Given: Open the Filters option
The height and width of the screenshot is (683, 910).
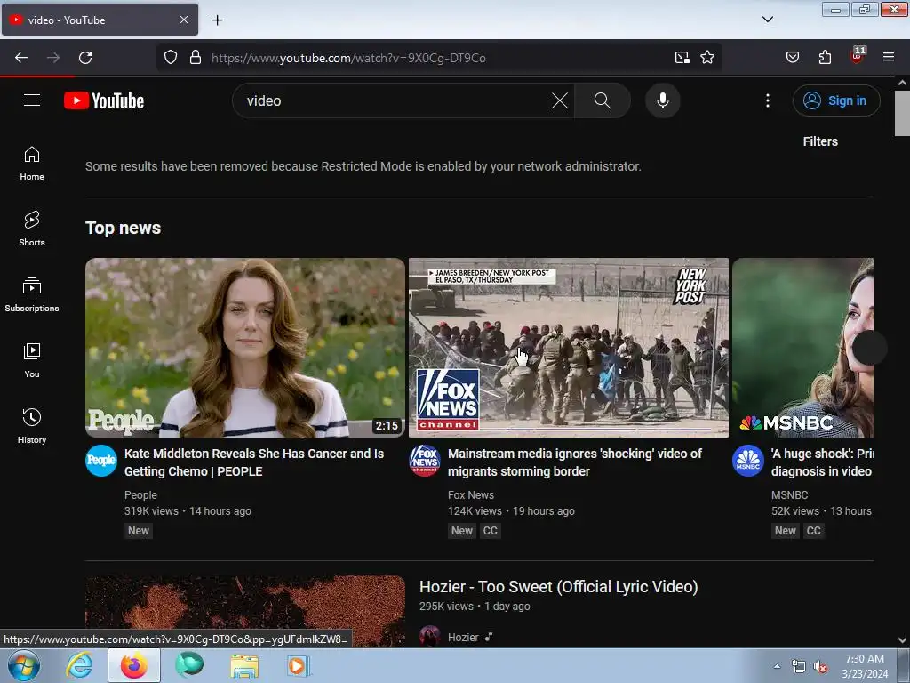Looking at the screenshot, I should pos(820,141).
